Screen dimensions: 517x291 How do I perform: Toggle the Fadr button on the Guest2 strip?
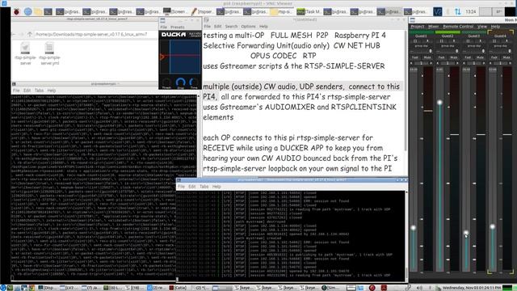(x=442, y=57)
